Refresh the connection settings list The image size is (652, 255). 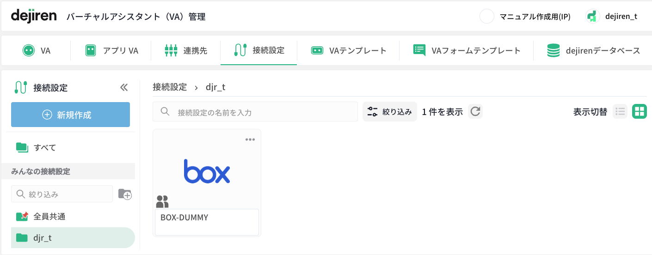(475, 111)
